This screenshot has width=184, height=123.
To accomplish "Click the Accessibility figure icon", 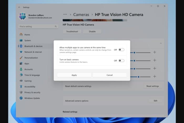I will click(21, 86).
